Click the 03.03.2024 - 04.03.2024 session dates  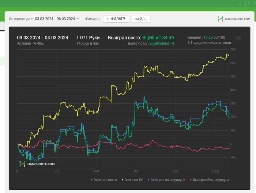43,38
